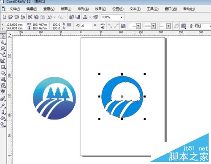The image size is (211, 164).
Task: Open the 100% zoom level dropdown
Action: pyautogui.click(x=121, y=17)
